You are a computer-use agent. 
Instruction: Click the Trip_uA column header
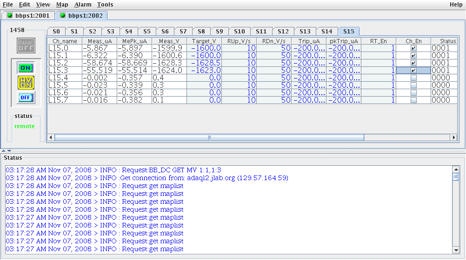309,41
